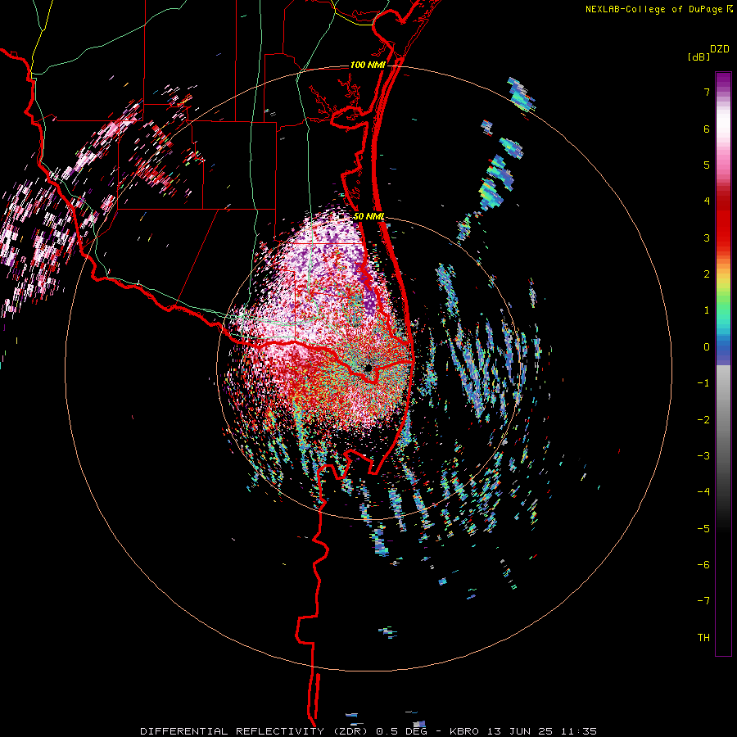This screenshot has height=737, width=737.
Task: Click the NEXLAB-College of DuPage watermark text
Action: pos(653,9)
